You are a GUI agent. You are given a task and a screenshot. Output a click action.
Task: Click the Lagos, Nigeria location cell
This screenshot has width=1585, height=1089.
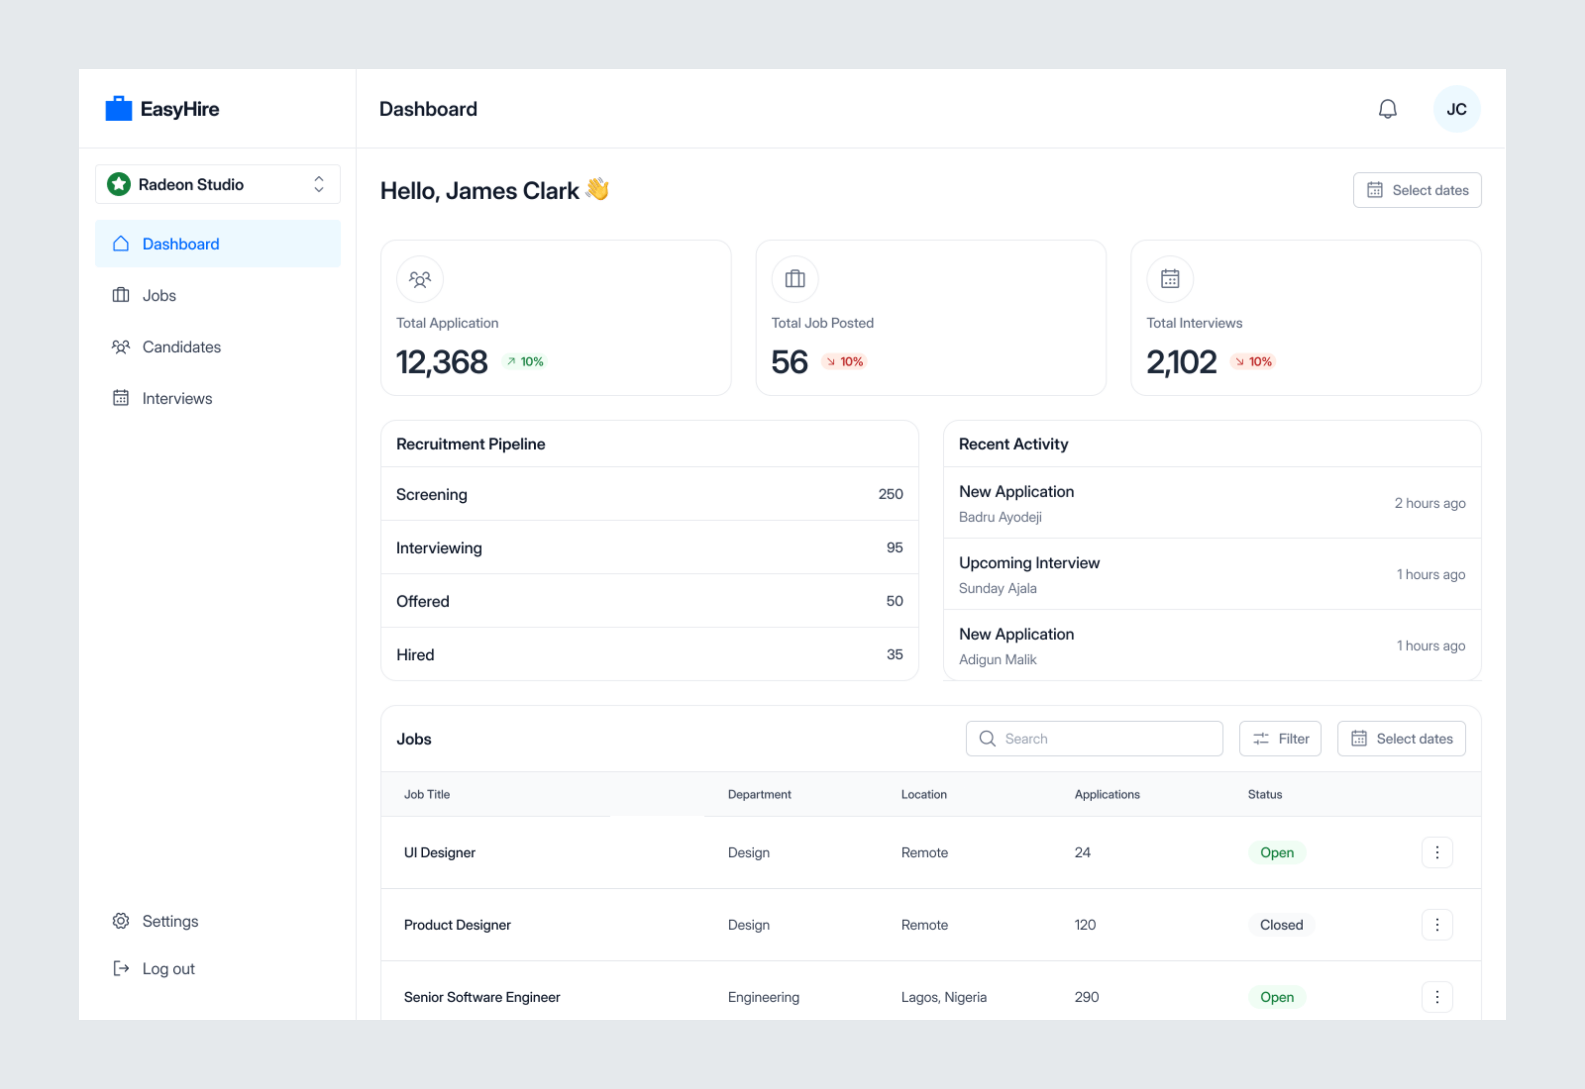point(944,998)
